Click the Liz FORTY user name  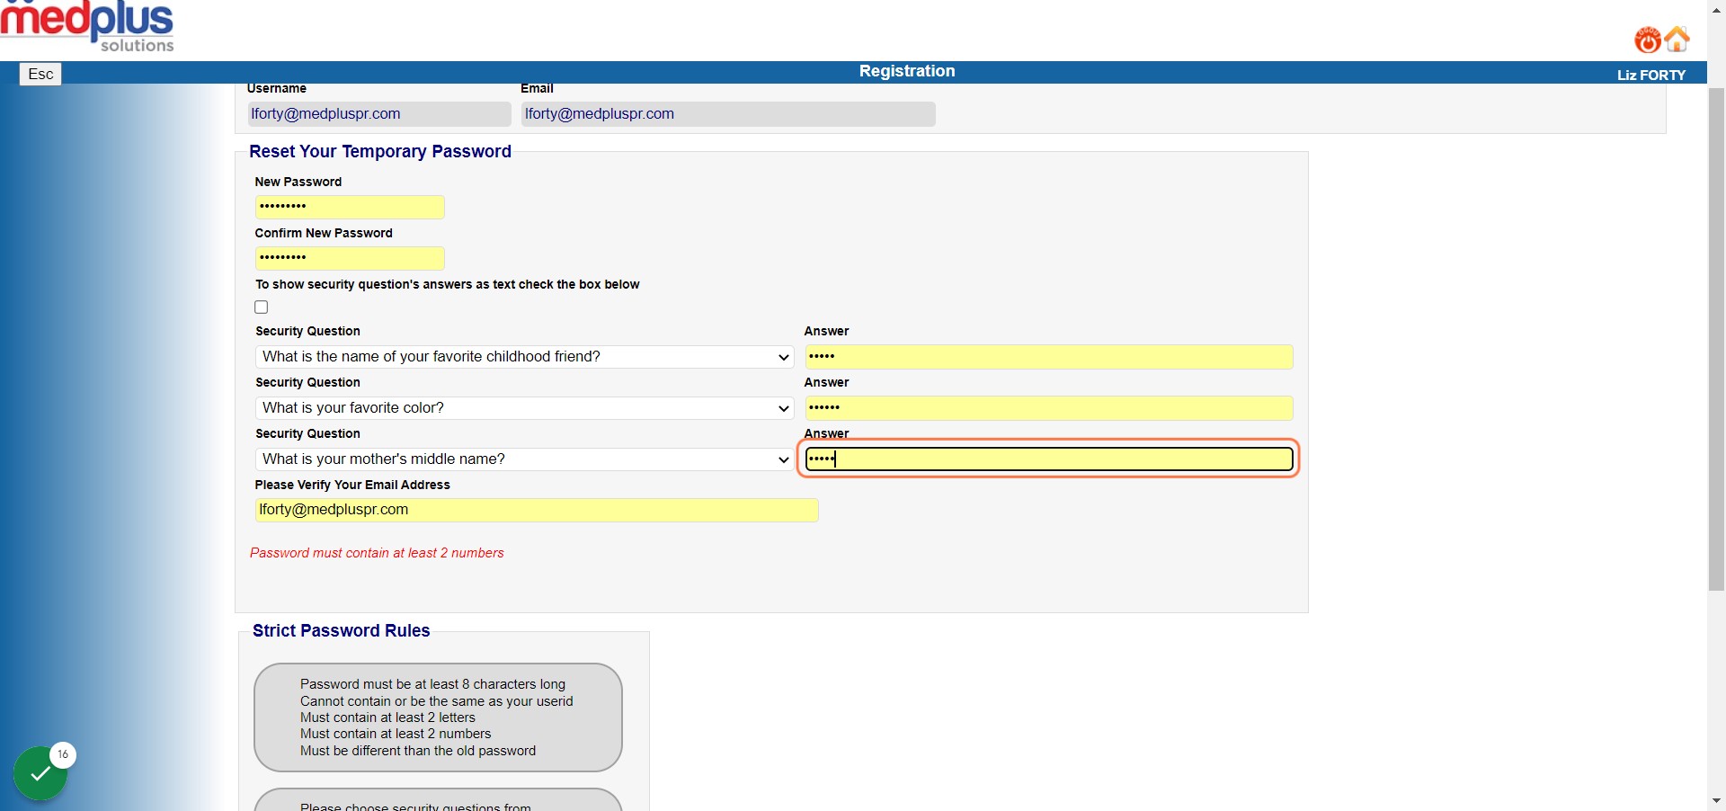tap(1651, 75)
